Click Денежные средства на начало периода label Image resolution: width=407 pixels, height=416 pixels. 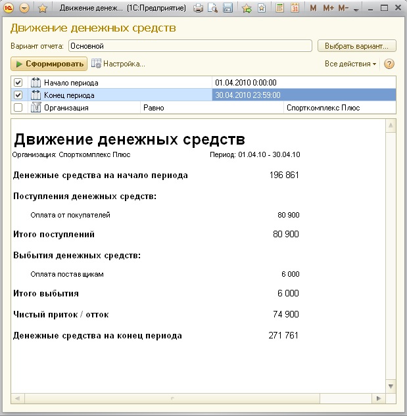pyautogui.click(x=101, y=175)
